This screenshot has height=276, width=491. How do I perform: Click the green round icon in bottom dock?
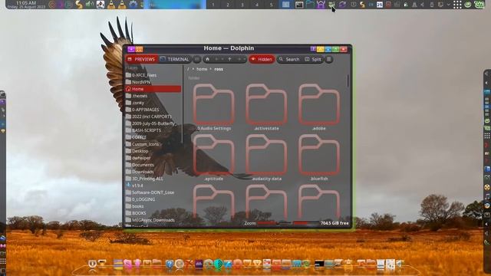coord(218,264)
